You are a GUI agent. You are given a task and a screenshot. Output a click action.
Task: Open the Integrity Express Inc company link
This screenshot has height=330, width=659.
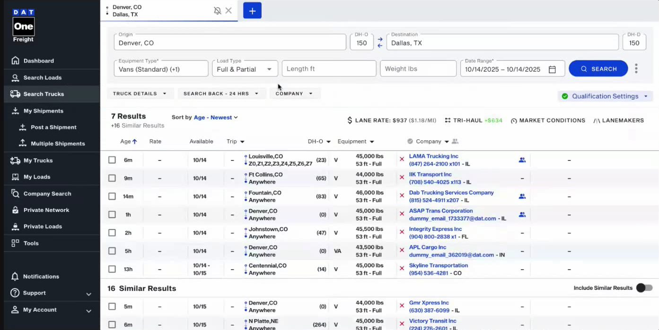click(435, 229)
